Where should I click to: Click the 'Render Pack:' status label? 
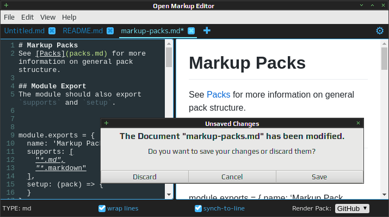click(x=312, y=208)
